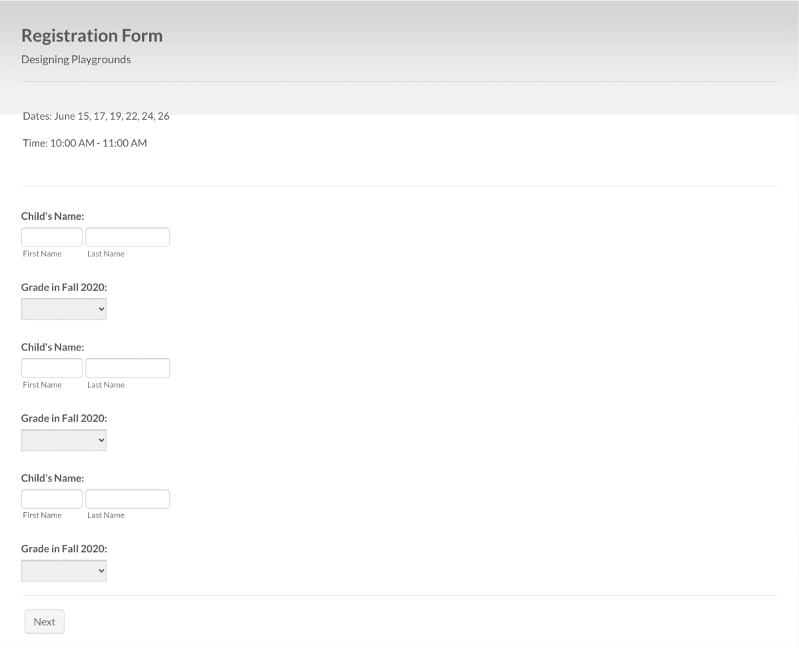Click the dropdown arrow on the second grade selector
This screenshot has width=799, height=648.
click(x=101, y=440)
